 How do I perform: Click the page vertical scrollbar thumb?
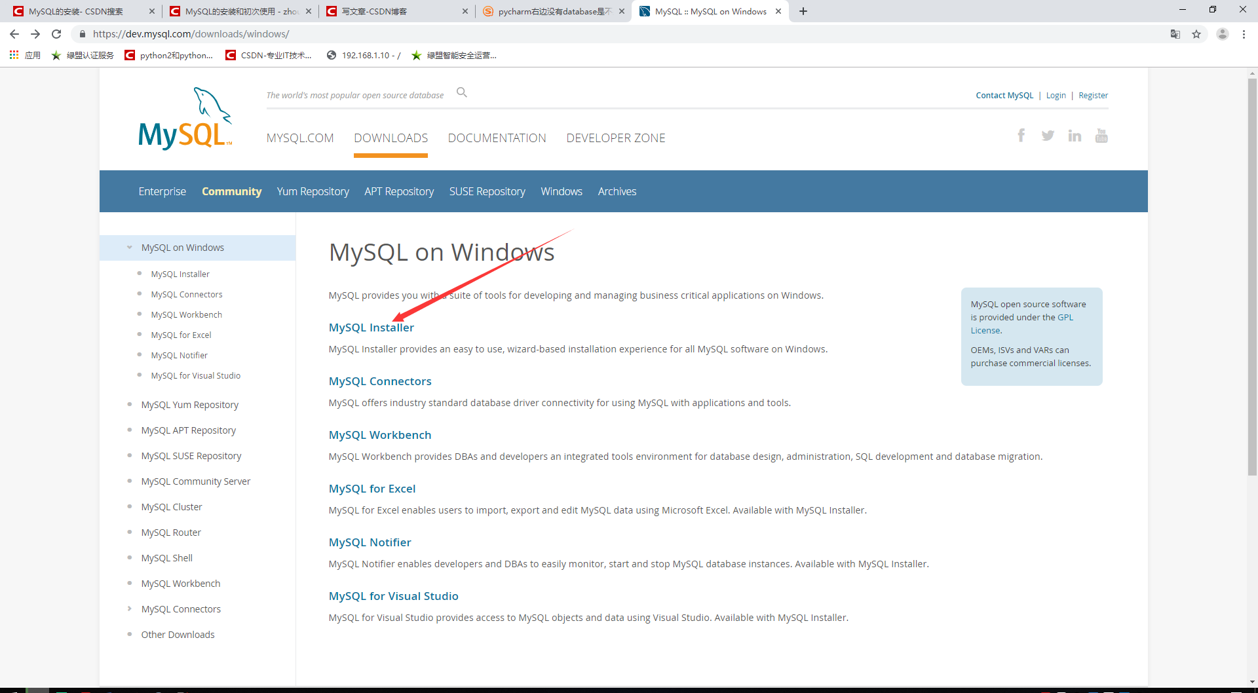(x=1252, y=277)
